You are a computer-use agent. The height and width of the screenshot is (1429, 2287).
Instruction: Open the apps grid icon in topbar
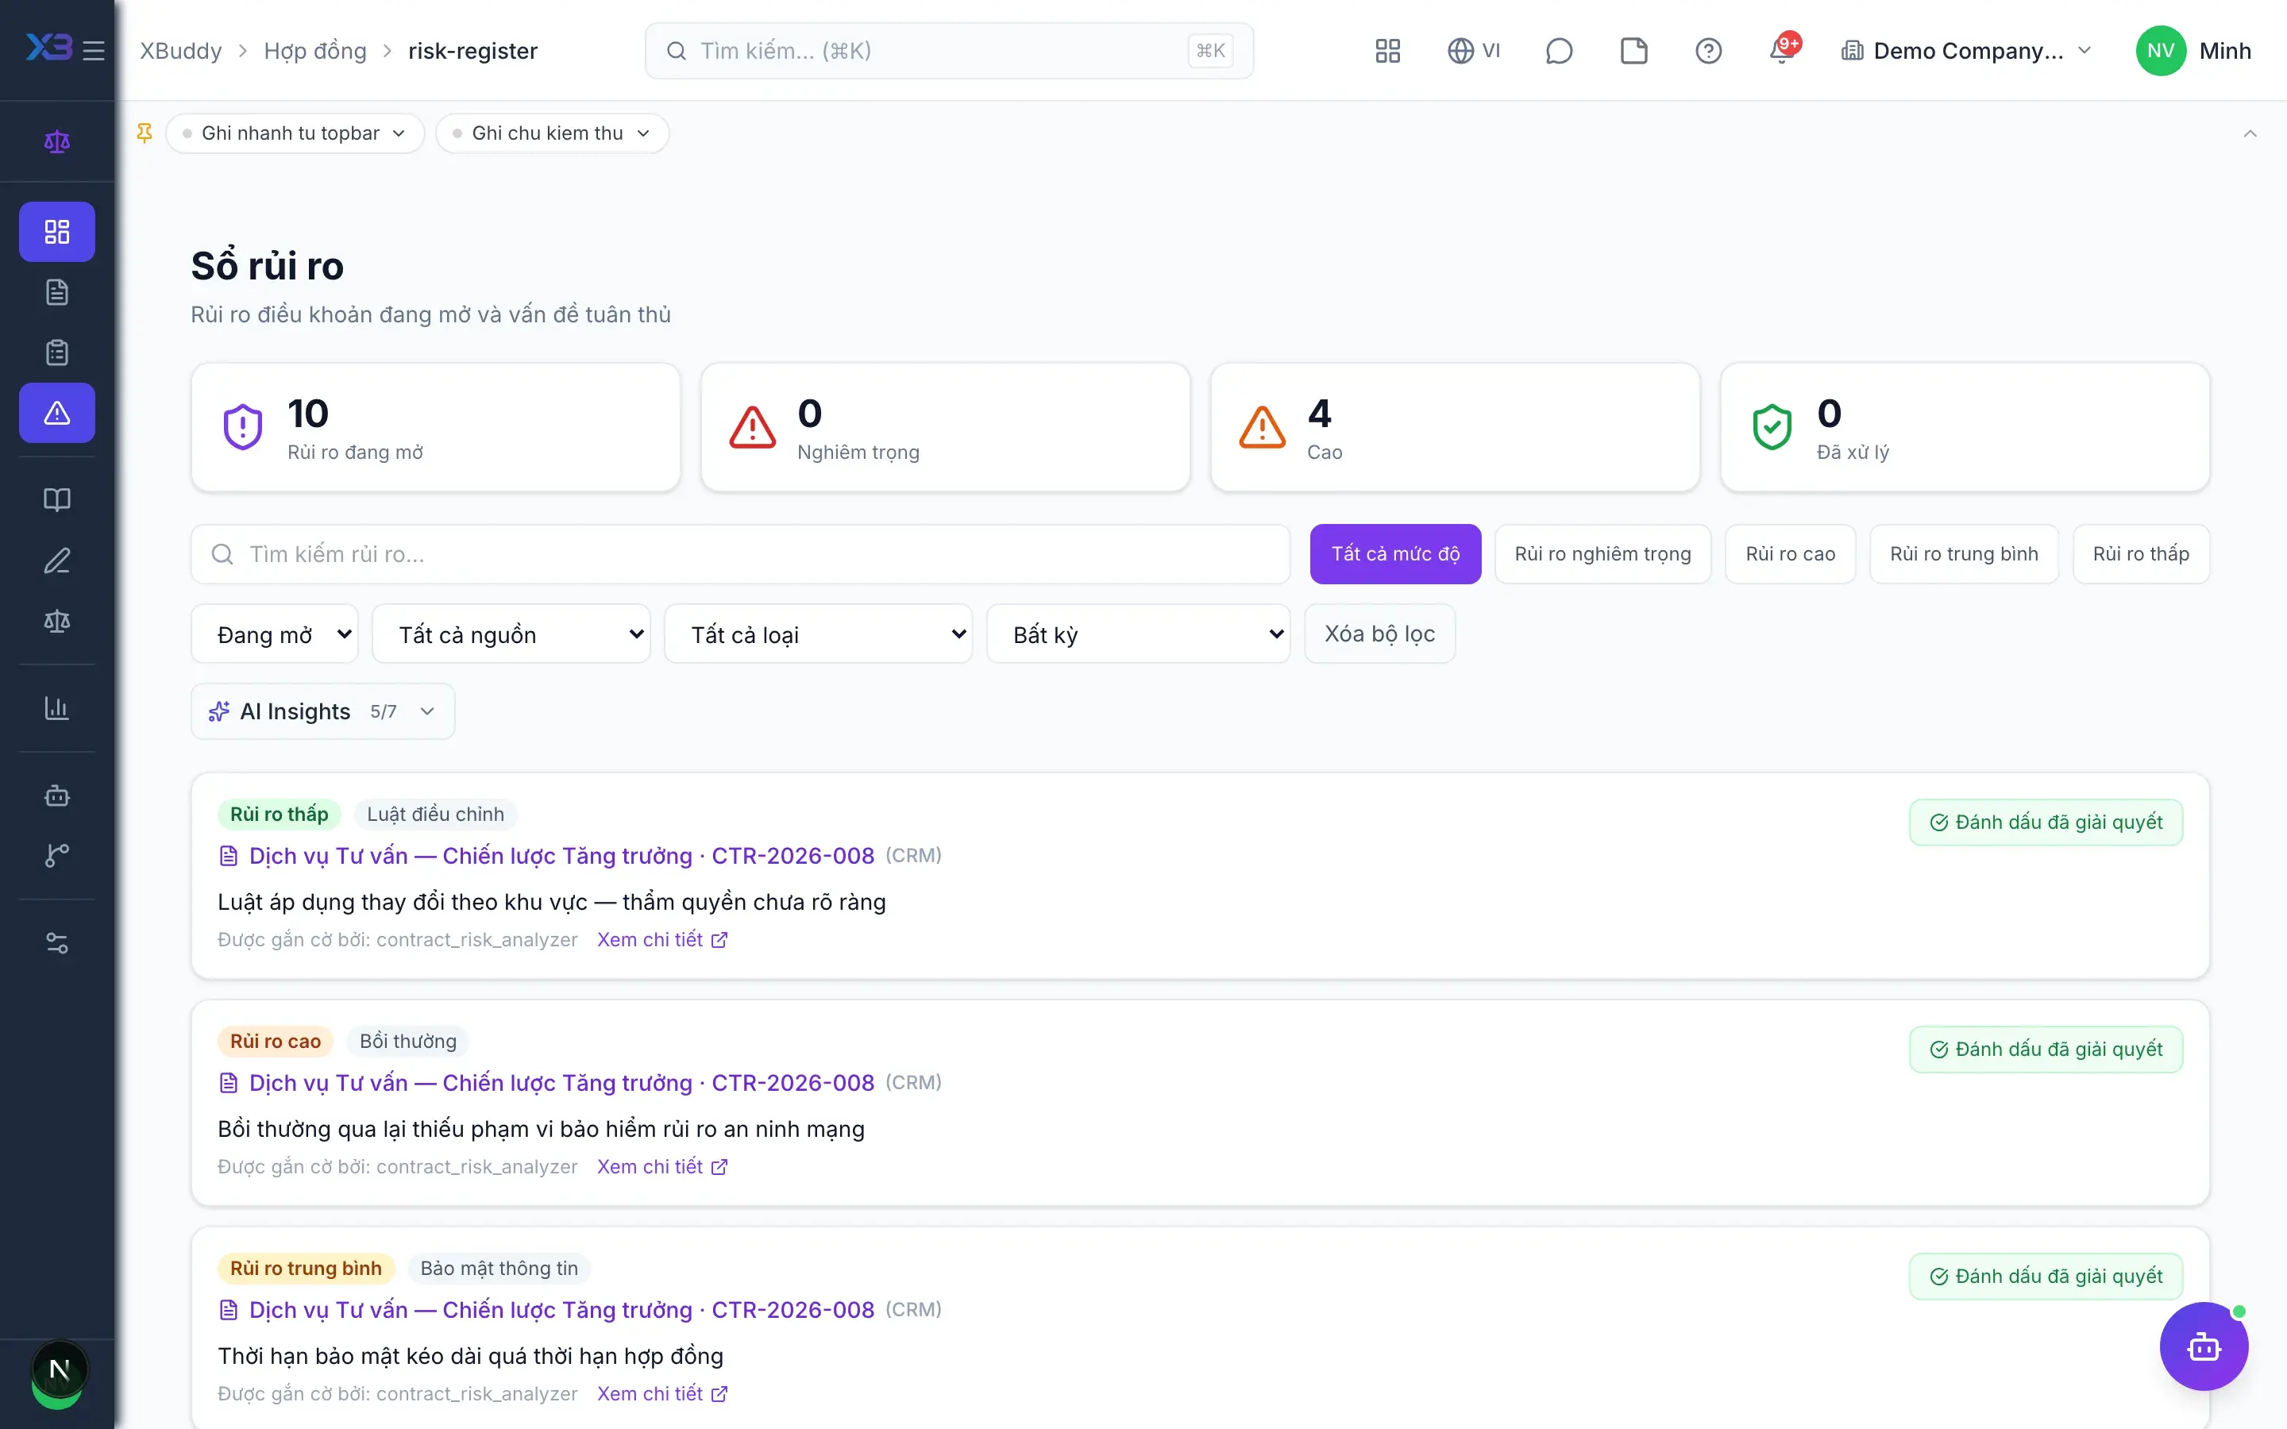(x=1387, y=50)
